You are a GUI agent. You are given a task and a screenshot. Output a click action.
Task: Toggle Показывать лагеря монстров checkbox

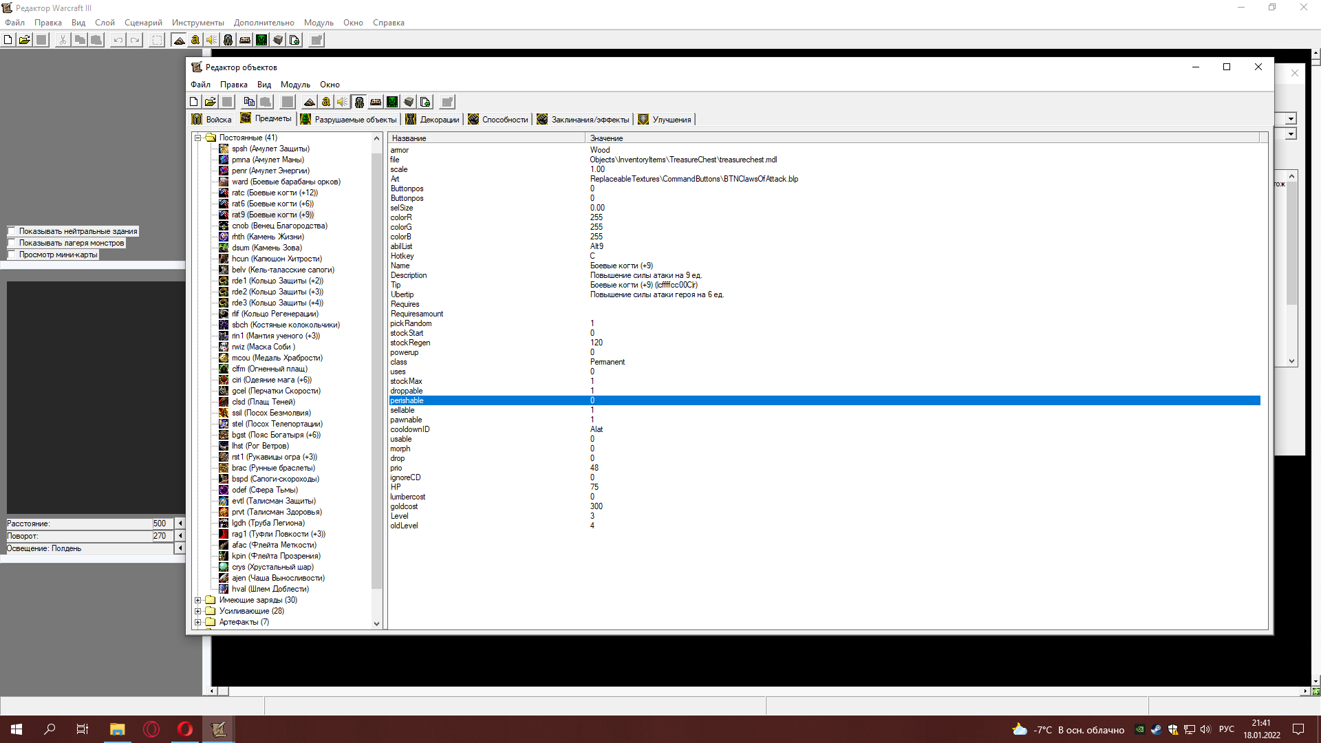click(x=12, y=243)
